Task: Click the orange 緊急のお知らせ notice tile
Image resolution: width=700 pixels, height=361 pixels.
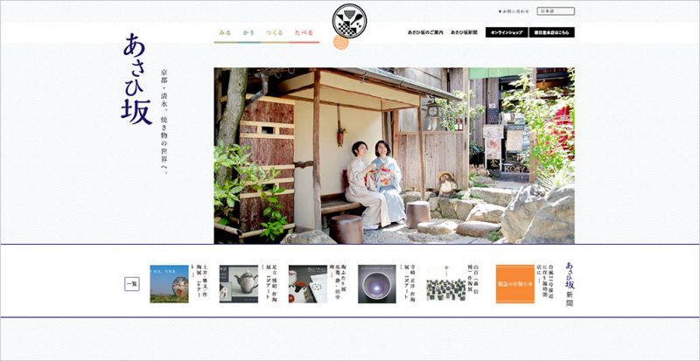Action: point(514,283)
